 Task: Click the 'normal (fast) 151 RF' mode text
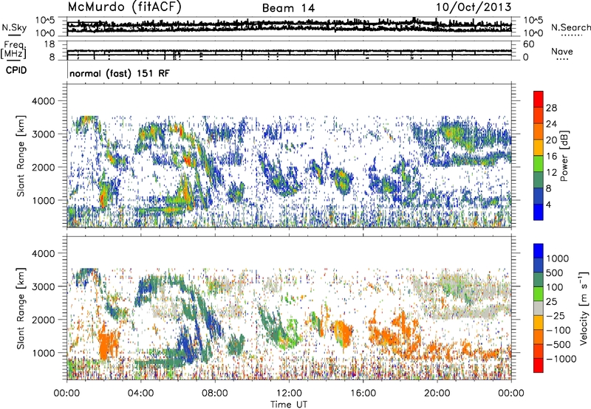120,73
